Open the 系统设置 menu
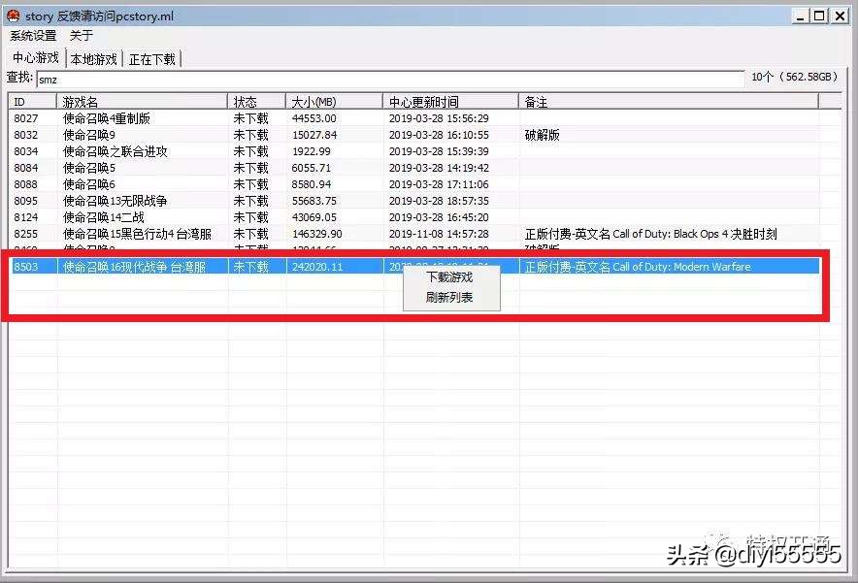The width and height of the screenshot is (858, 583). point(32,35)
